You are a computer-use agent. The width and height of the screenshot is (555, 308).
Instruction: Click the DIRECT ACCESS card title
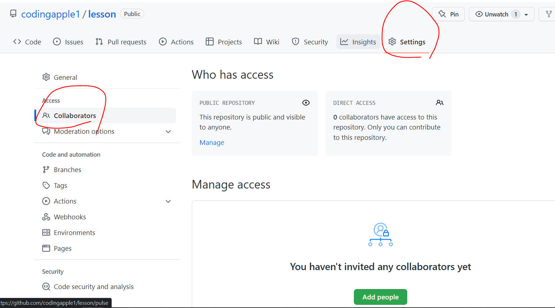point(354,103)
